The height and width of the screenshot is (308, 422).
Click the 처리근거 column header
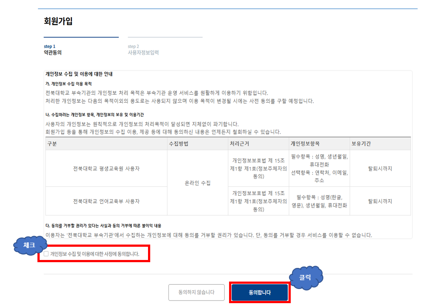[x=259, y=144]
